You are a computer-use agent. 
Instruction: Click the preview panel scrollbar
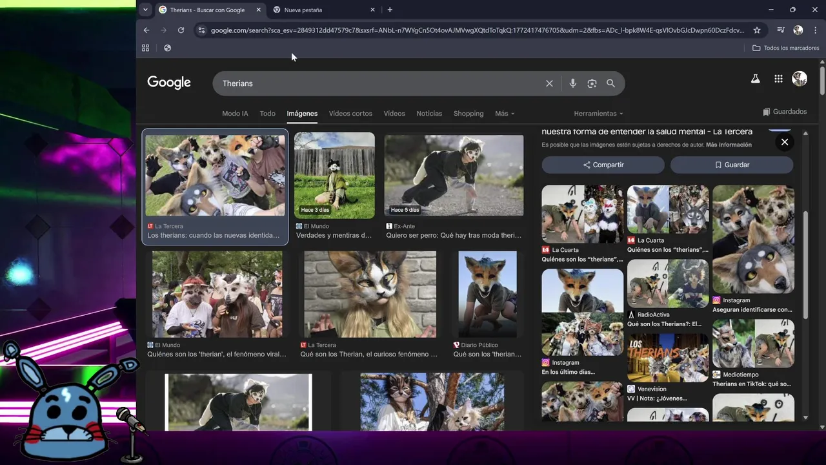tap(805, 265)
